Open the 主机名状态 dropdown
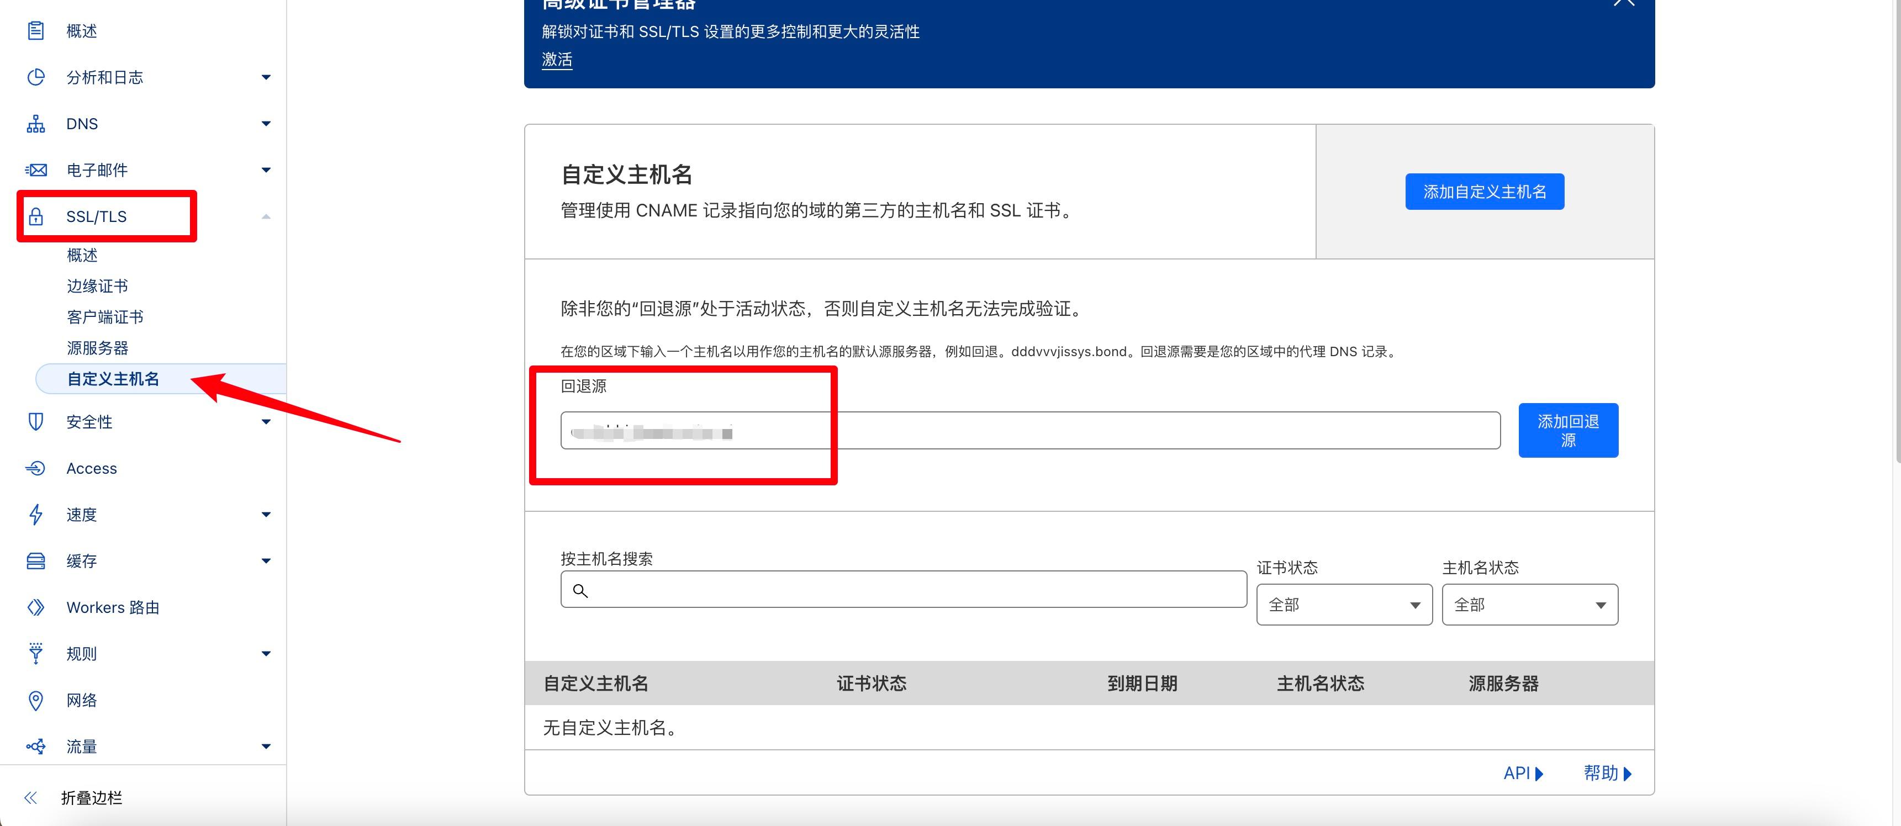Screen dimensions: 1901x826 [x=1530, y=605]
